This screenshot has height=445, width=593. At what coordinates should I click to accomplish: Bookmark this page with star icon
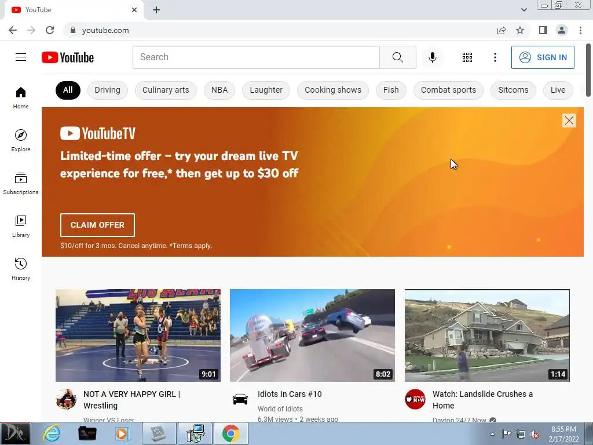520,30
